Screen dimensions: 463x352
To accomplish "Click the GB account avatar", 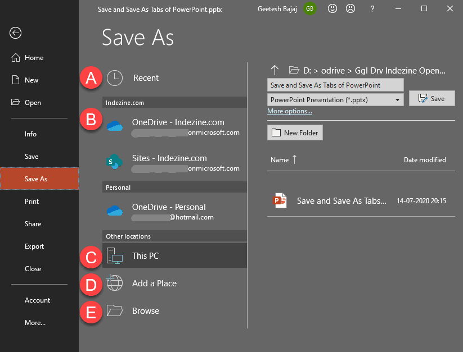I will [x=309, y=8].
